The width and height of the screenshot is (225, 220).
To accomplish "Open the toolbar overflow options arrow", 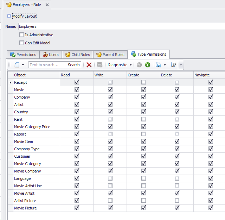I will [x=181, y=65].
